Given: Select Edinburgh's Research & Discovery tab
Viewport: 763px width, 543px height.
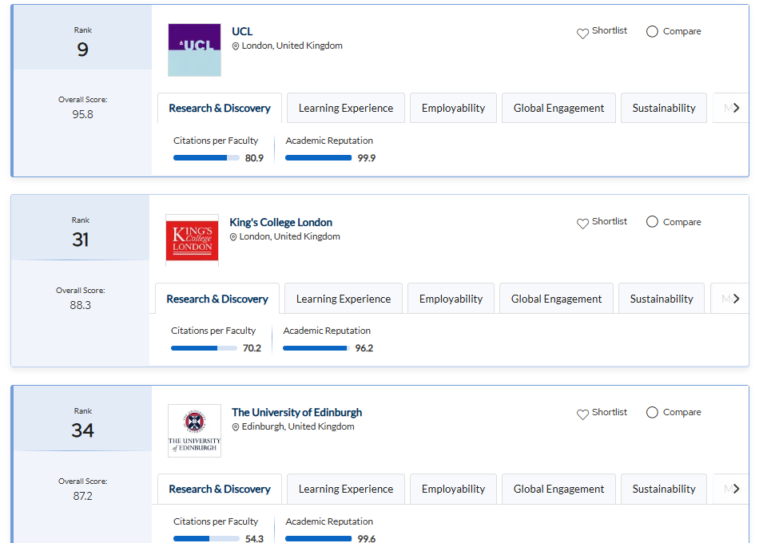Looking at the screenshot, I should click(220, 489).
